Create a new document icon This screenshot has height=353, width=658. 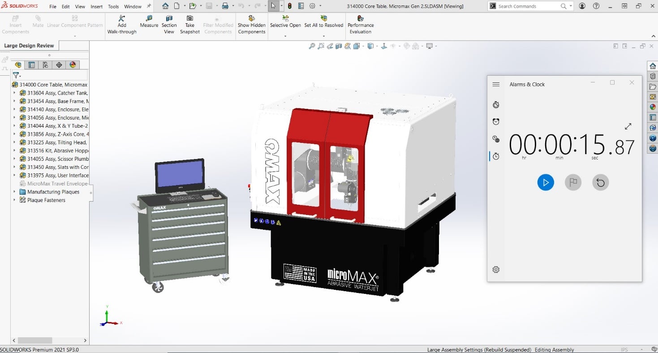pos(177,6)
